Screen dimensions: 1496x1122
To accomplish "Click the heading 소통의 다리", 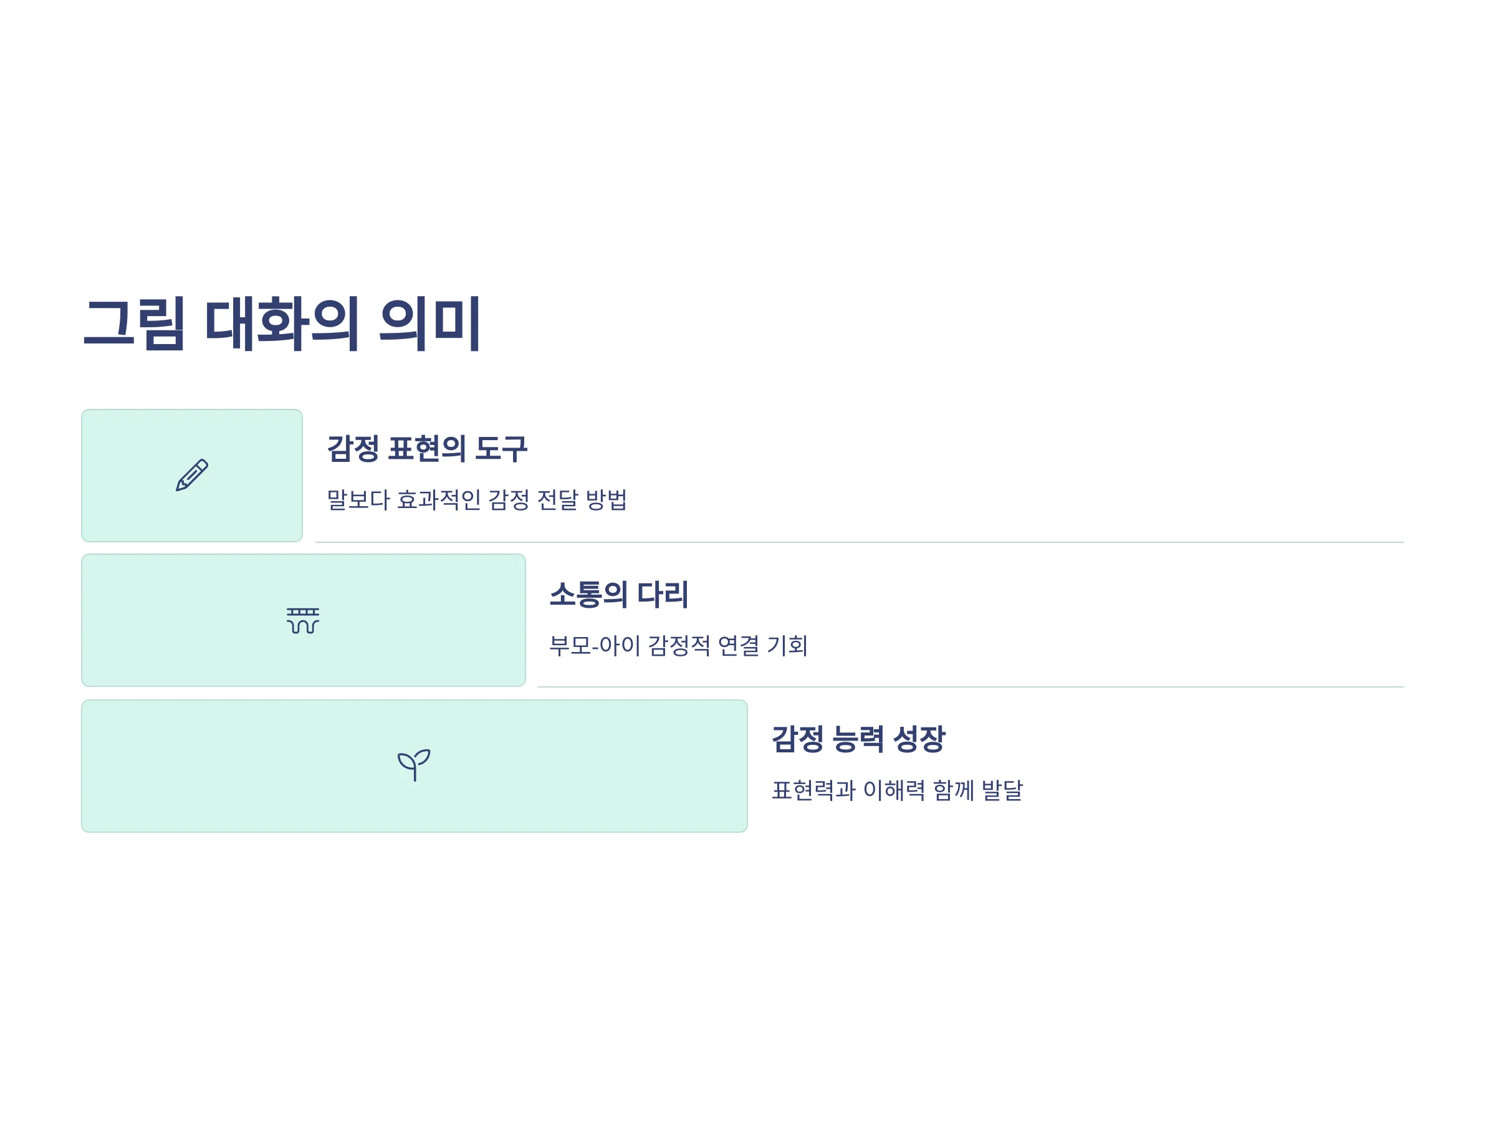I will coord(619,594).
